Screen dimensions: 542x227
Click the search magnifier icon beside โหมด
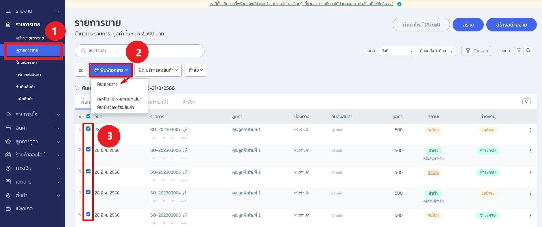pos(528,51)
